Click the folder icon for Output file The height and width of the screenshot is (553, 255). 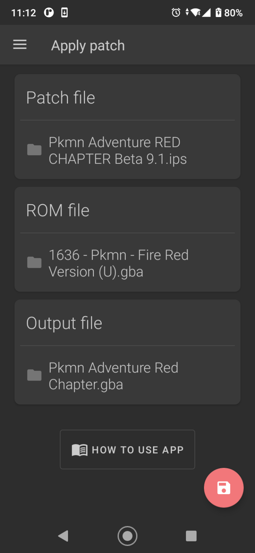34,375
